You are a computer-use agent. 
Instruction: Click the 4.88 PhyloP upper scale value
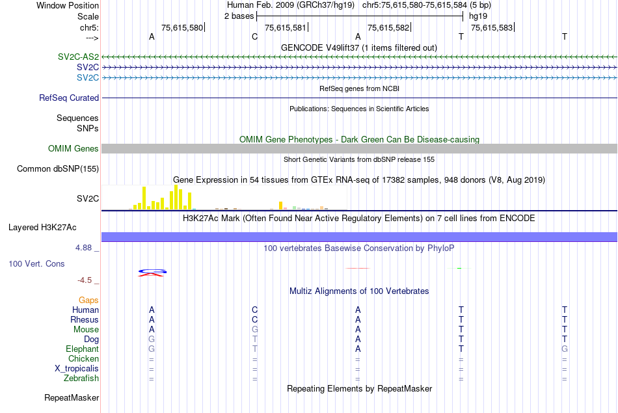83,248
